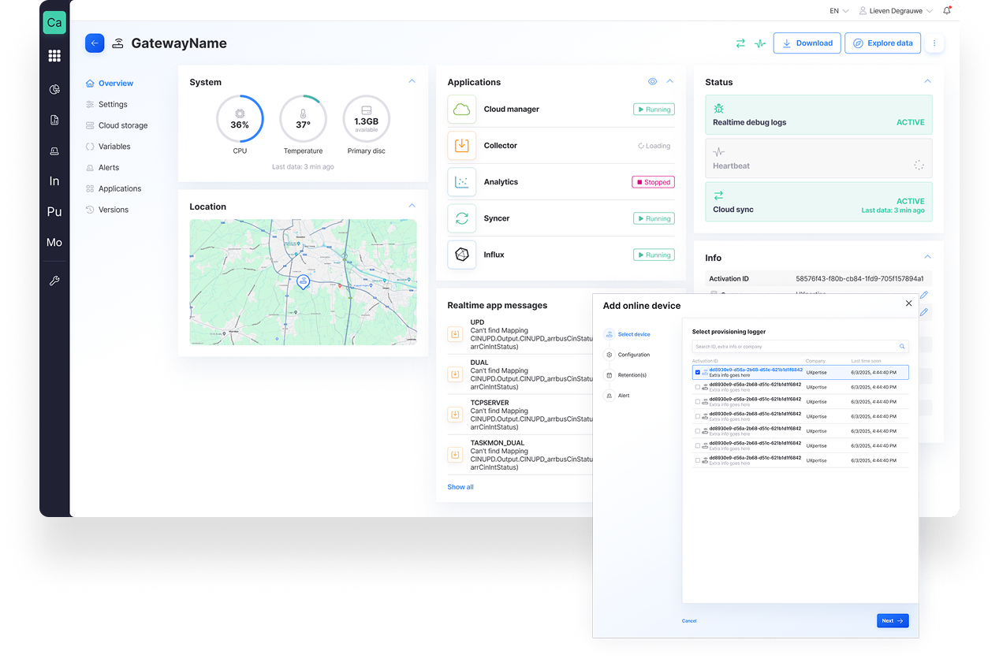
Task: Go to Alert step in the dialog
Action: pos(617,396)
